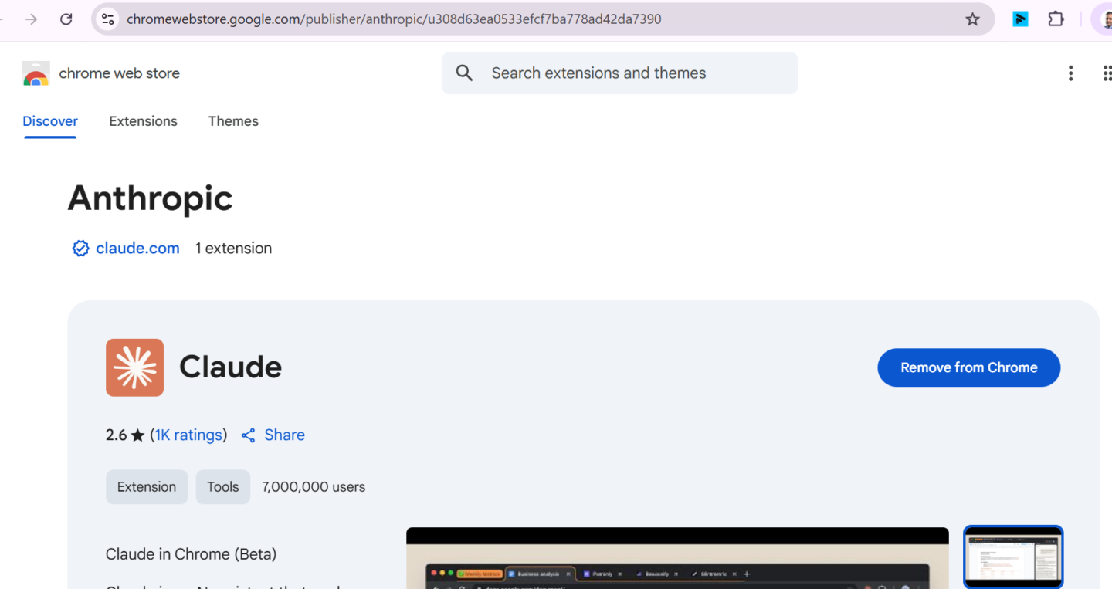This screenshot has height=589, width=1112.
Task: Switch to the Themes tab
Action: click(x=233, y=121)
